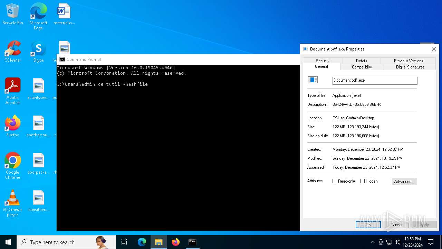Click the Created date value
Image resolution: width=442 pixels, height=249 pixels.
pyautogui.click(x=368, y=149)
